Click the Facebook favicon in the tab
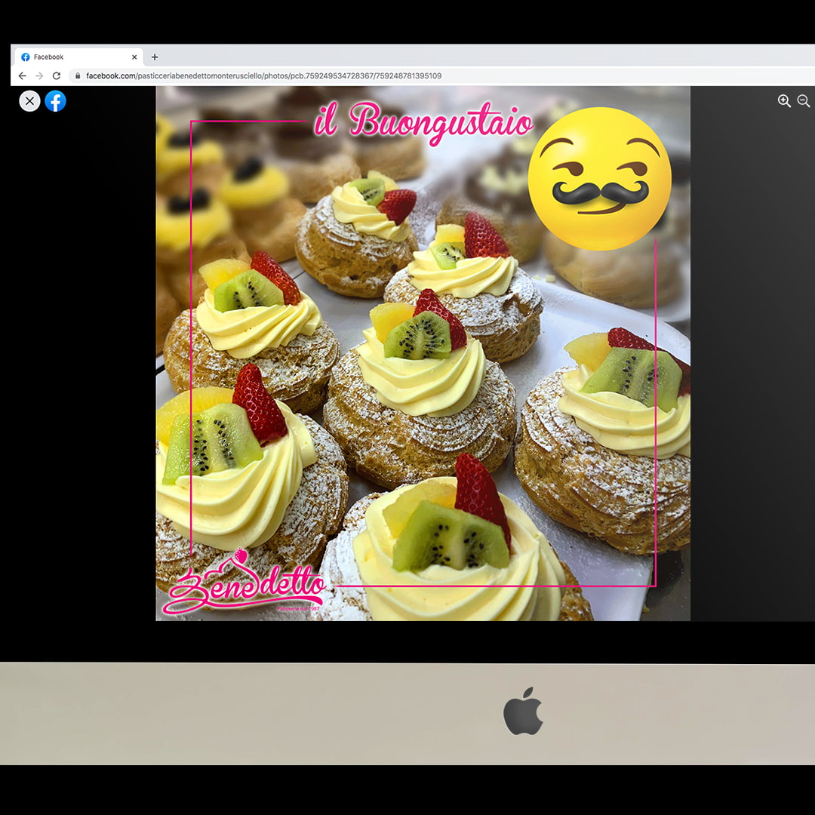815x815 pixels. click(x=26, y=57)
